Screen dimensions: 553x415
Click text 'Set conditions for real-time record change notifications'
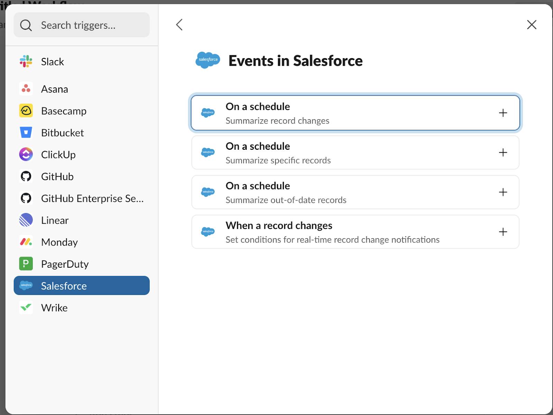332,240
